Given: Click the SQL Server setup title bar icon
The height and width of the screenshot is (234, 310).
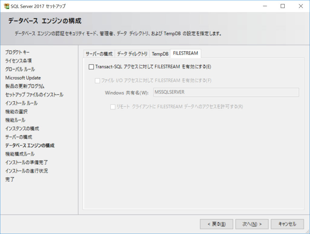Looking at the screenshot, I should click(7, 6).
